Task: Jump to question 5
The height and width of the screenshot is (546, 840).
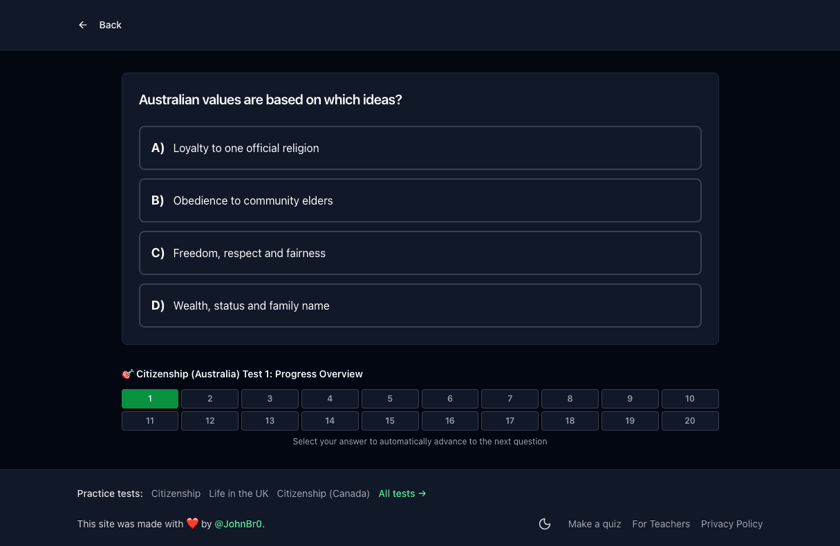Action: pos(390,399)
